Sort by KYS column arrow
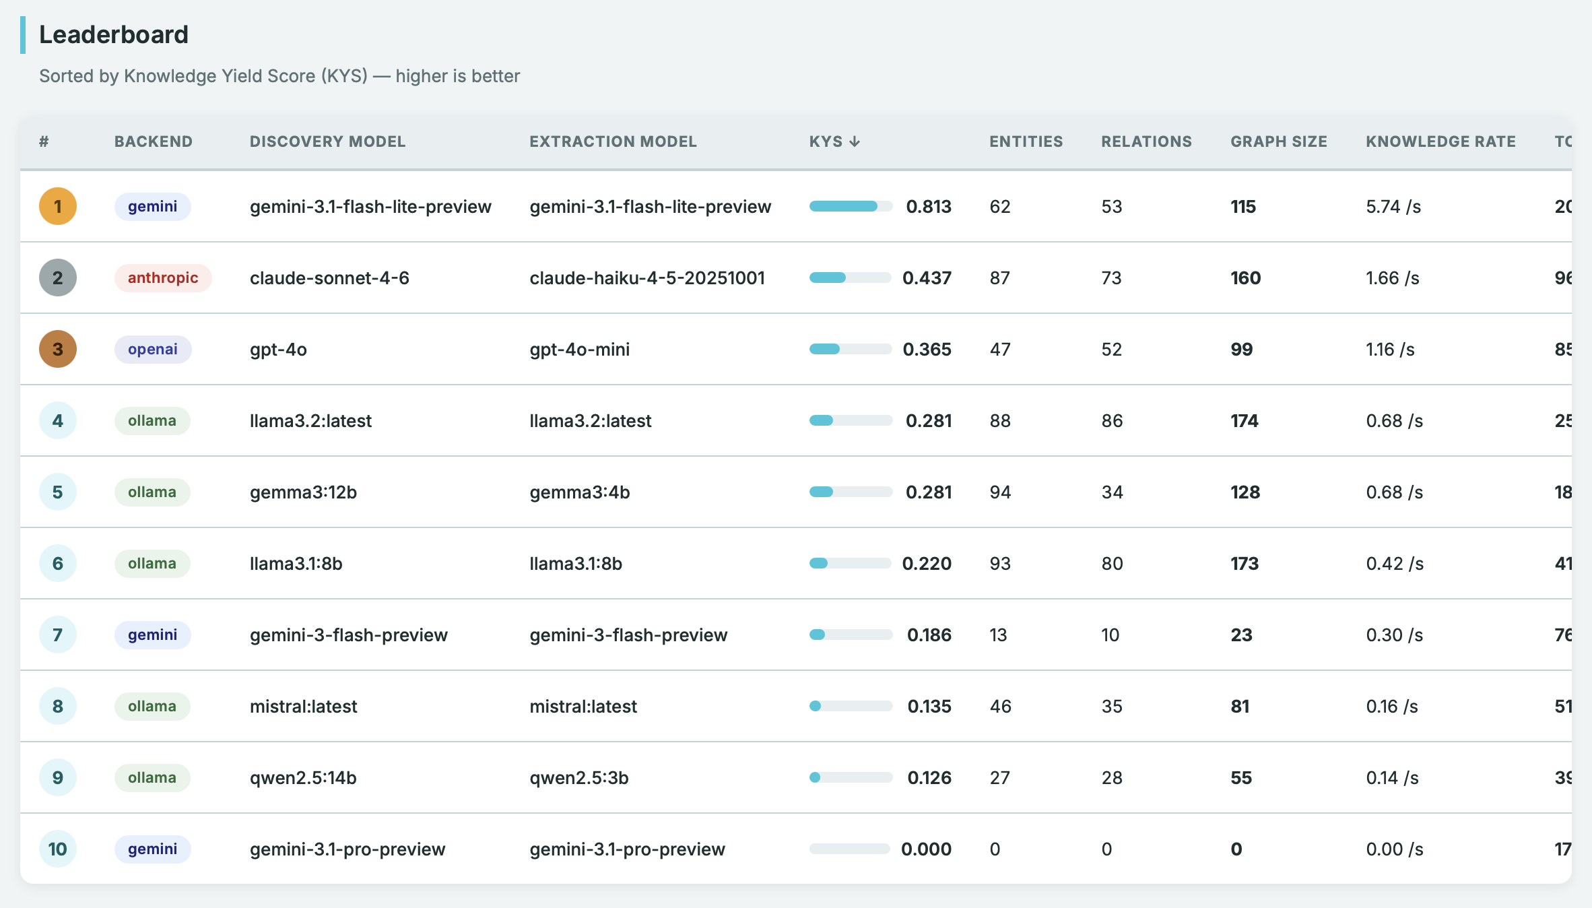This screenshot has width=1592, height=908. (x=854, y=141)
